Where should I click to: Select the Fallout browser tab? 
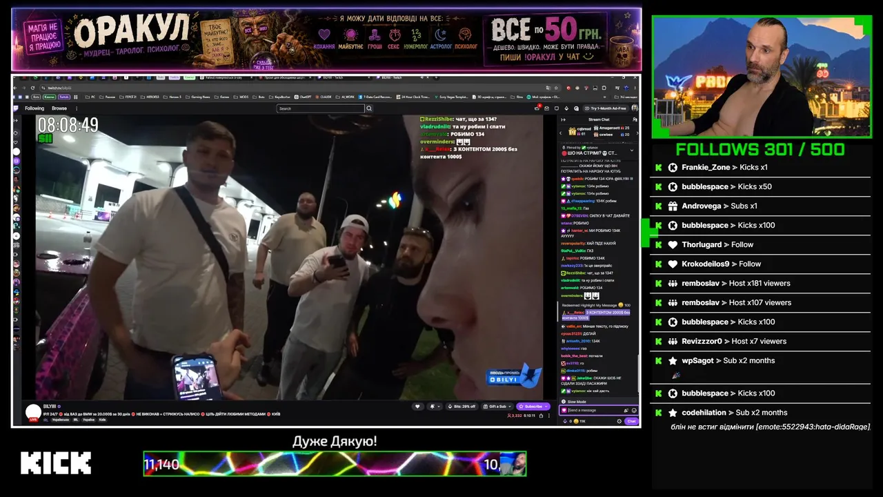coord(226,78)
